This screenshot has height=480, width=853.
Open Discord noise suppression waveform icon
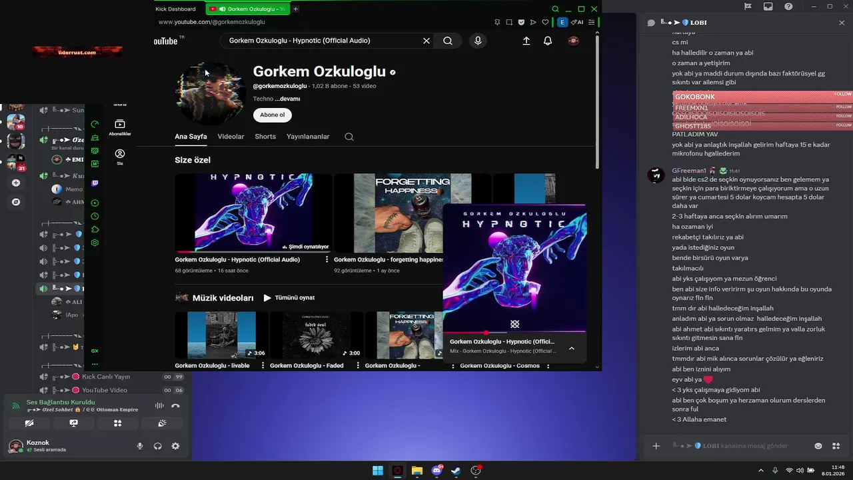(x=159, y=405)
